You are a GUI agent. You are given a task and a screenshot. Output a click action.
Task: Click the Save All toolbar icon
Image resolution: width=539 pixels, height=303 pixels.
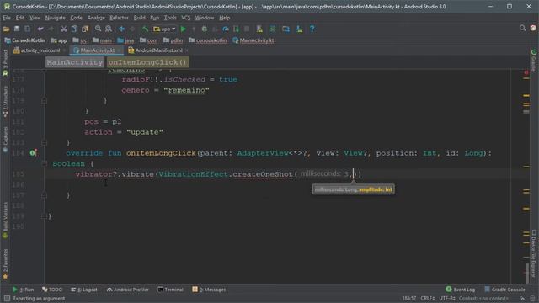(17, 29)
